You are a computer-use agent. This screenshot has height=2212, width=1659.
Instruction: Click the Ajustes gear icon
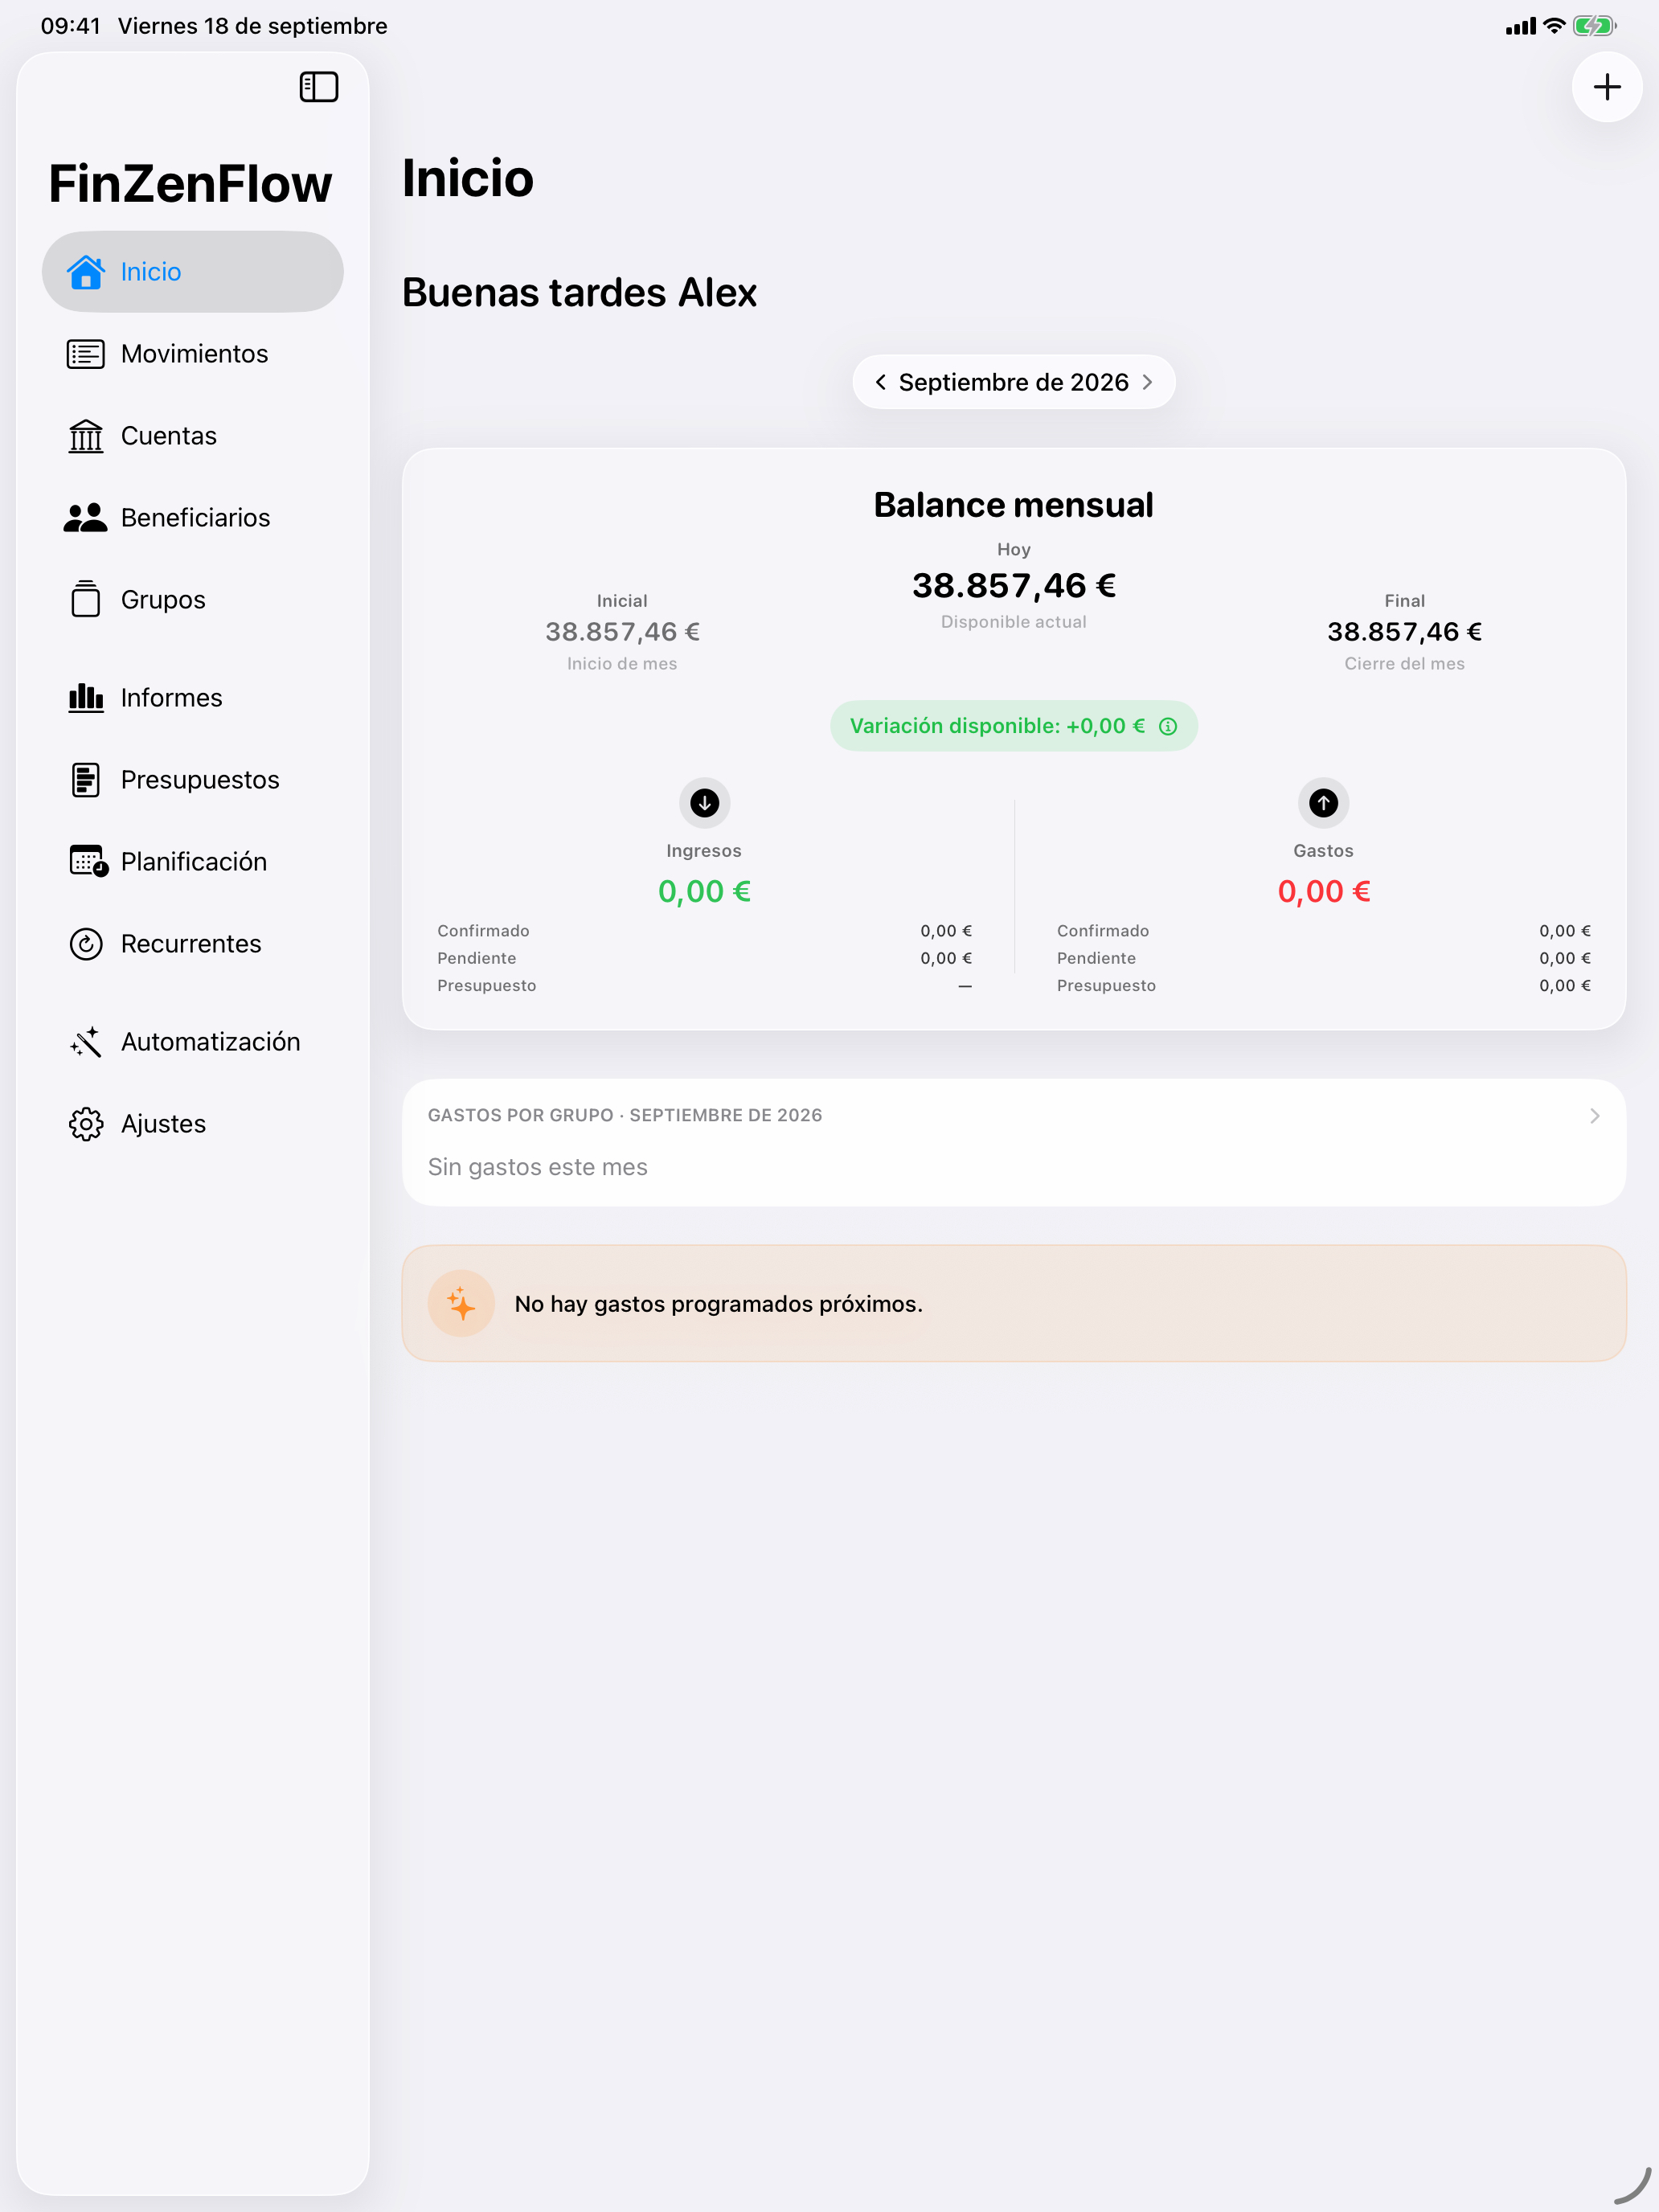(x=86, y=1124)
